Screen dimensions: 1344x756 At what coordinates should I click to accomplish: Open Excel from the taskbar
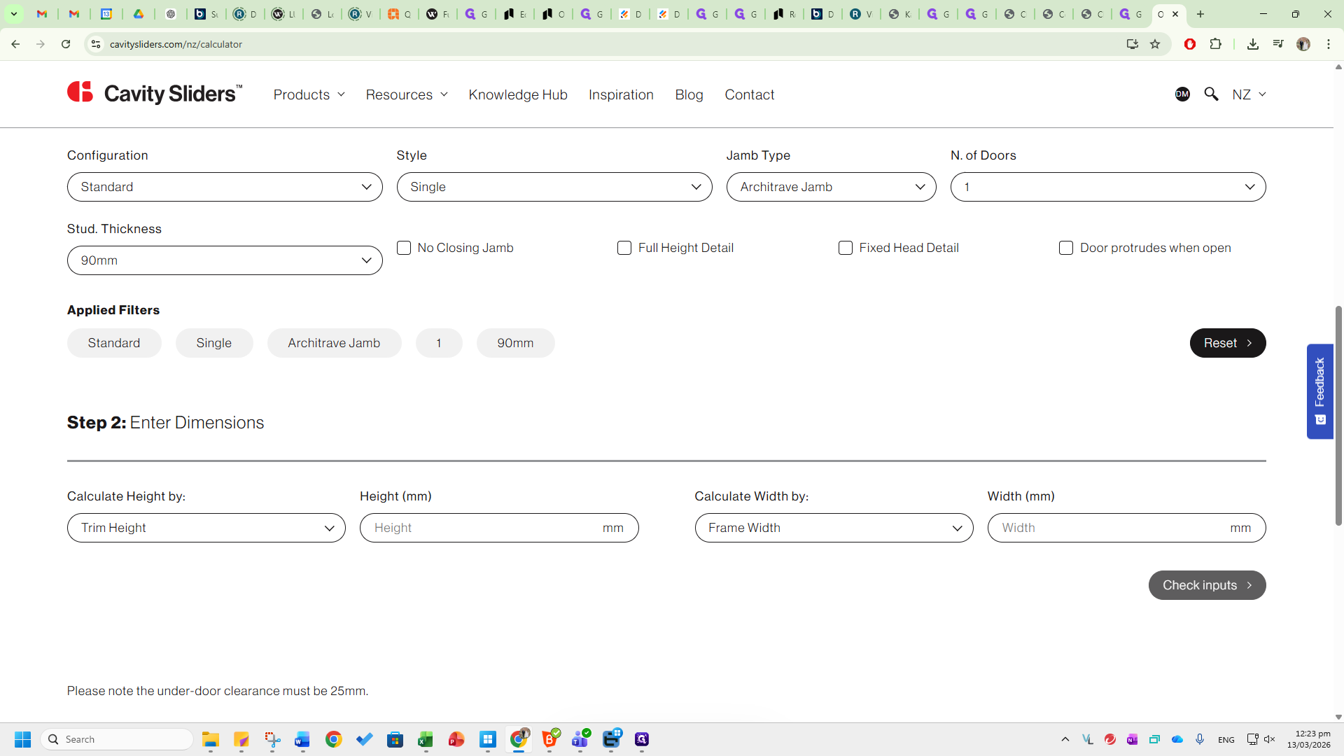tap(426, 739)
